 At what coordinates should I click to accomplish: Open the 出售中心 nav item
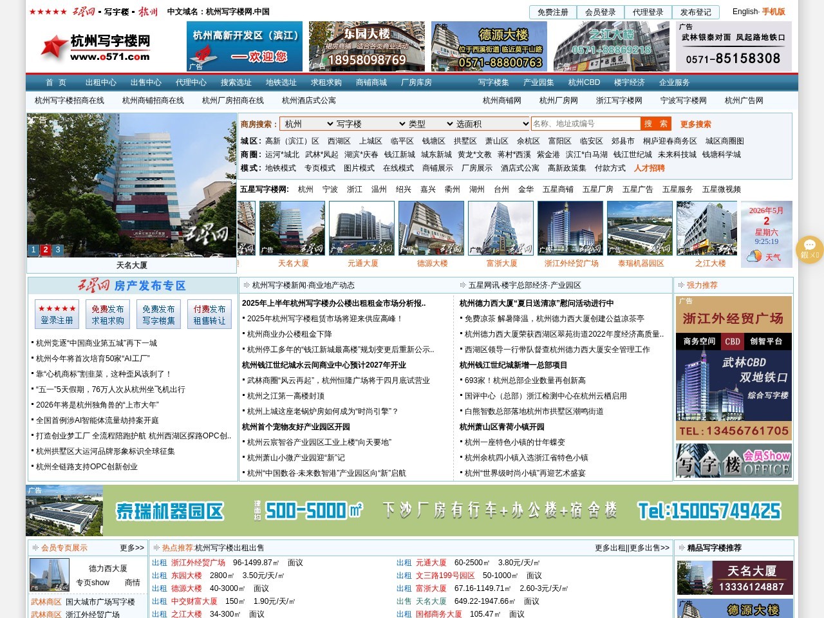click(x=146, y=82)
